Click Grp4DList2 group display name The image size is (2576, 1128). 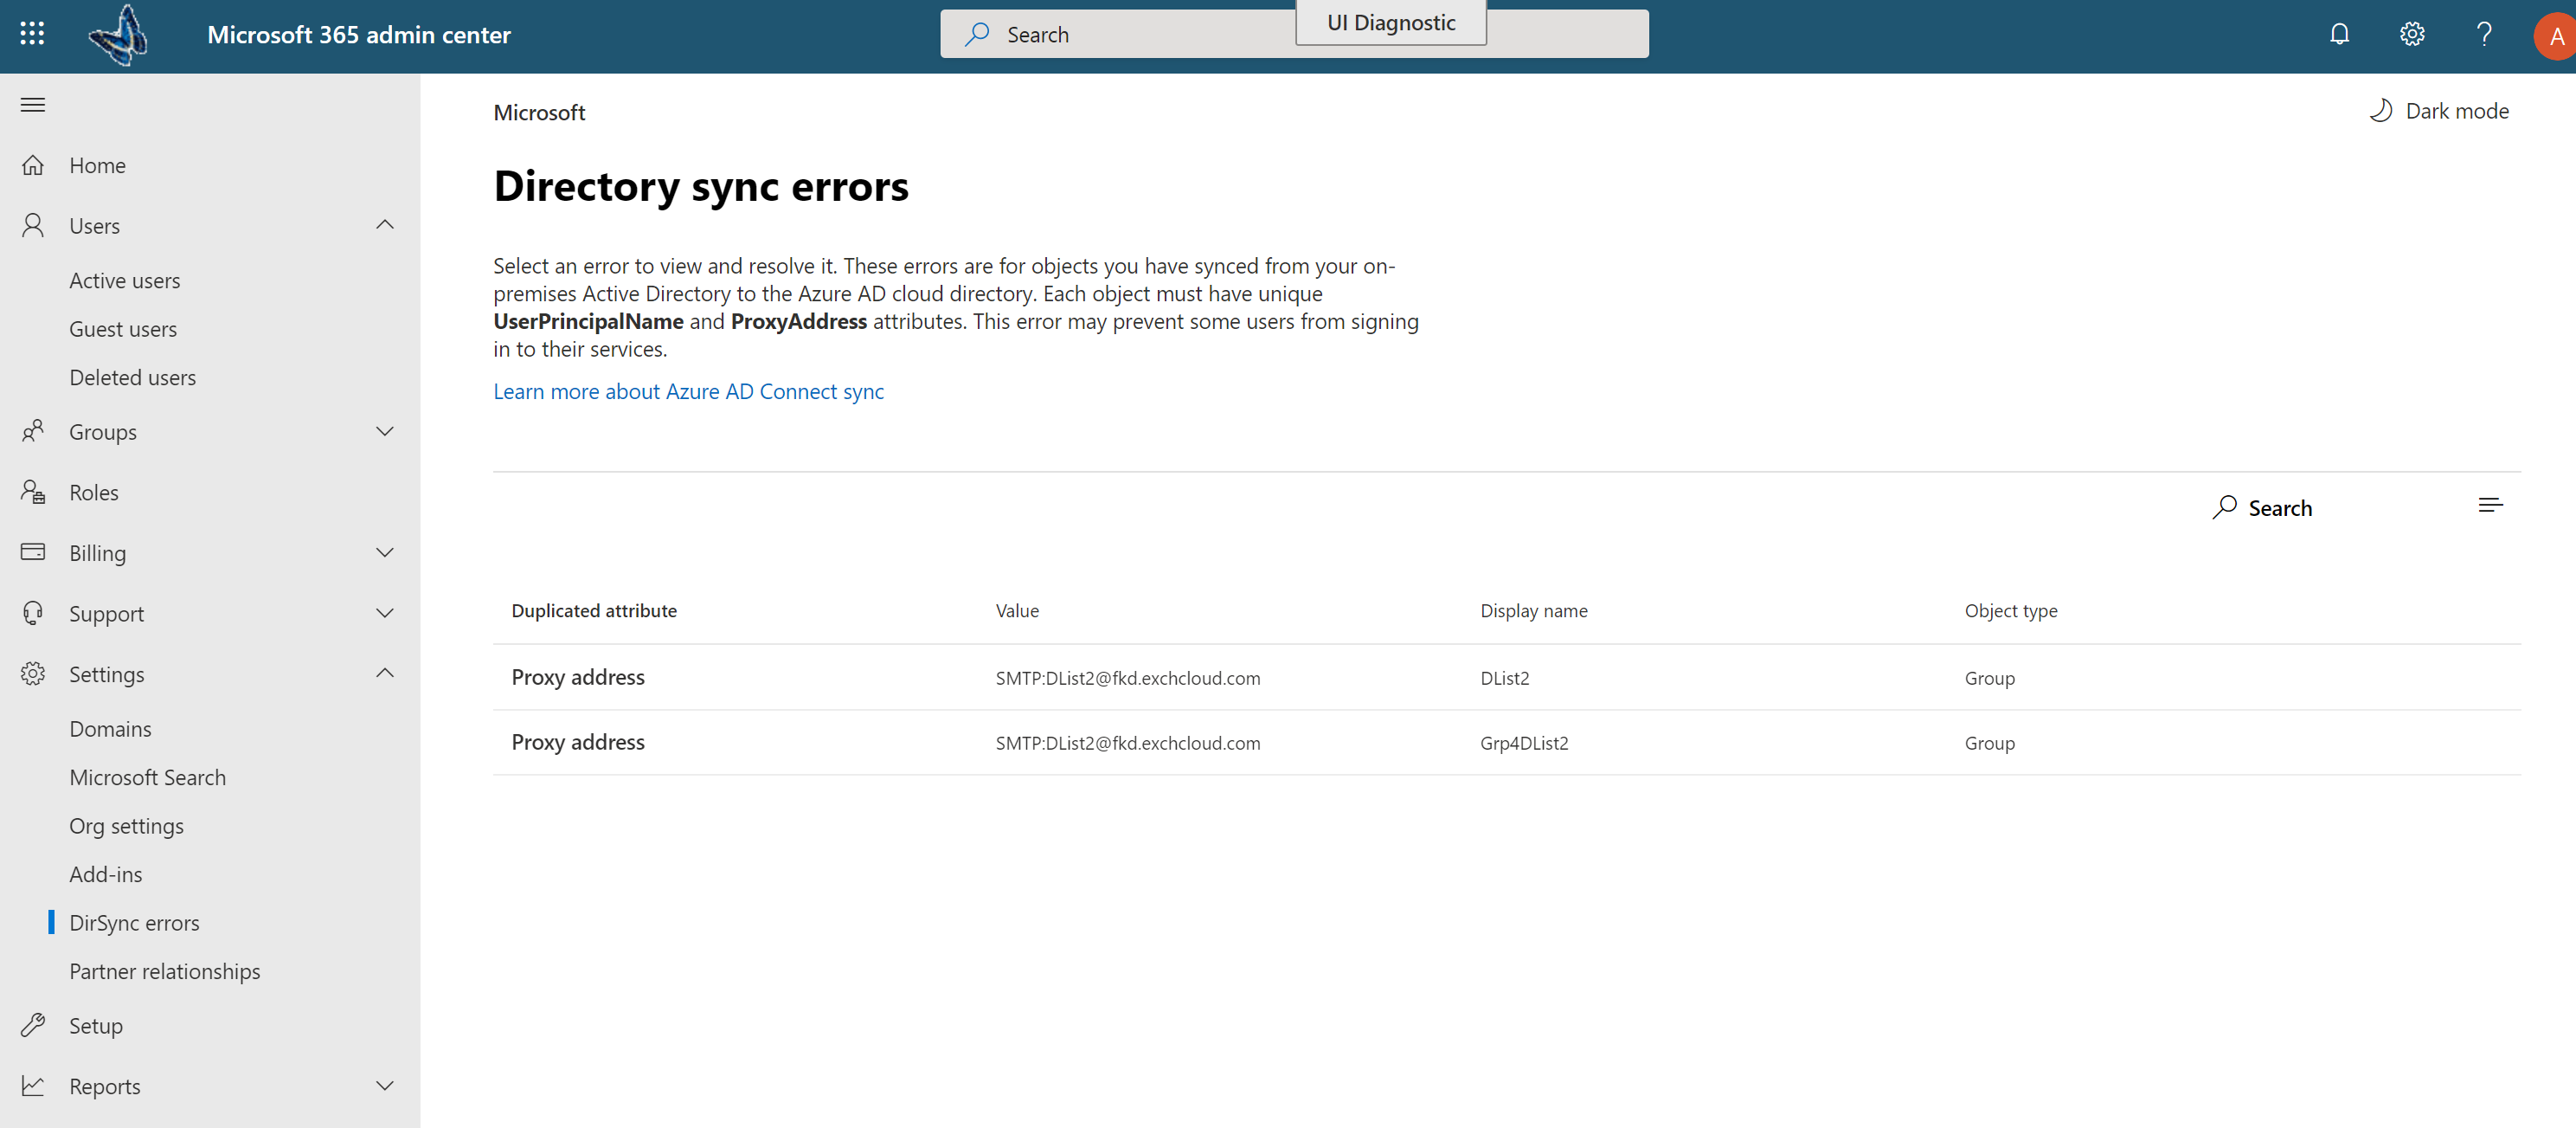coord(1523,744)
